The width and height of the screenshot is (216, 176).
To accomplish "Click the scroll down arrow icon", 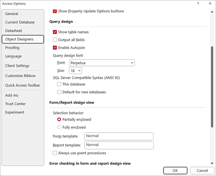I will [x=212, y=163].
